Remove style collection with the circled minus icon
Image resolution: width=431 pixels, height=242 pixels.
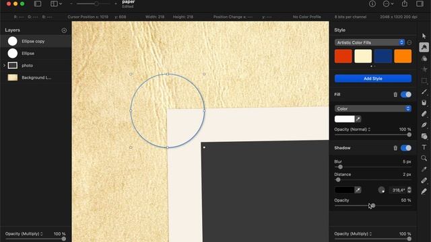tap(409, 42)
